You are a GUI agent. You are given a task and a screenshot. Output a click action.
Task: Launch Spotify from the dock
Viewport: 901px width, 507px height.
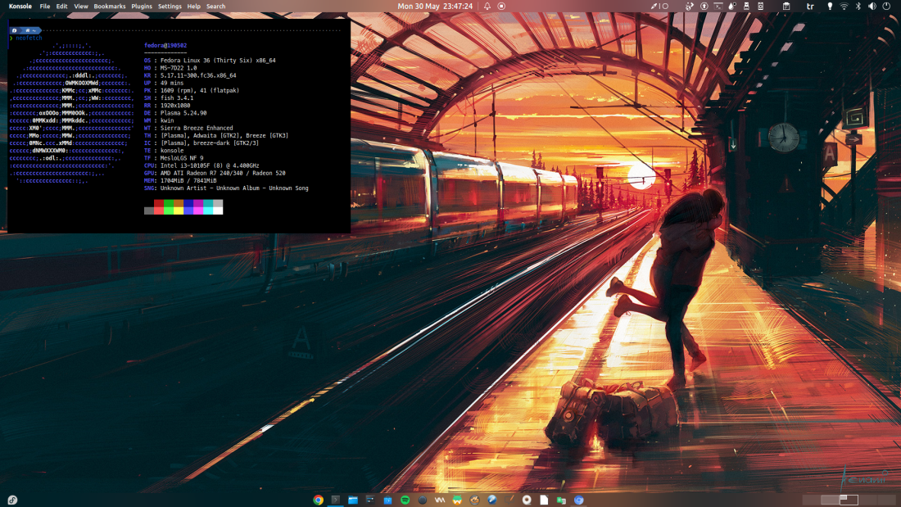pyautogui.click(x=405, y=500)
